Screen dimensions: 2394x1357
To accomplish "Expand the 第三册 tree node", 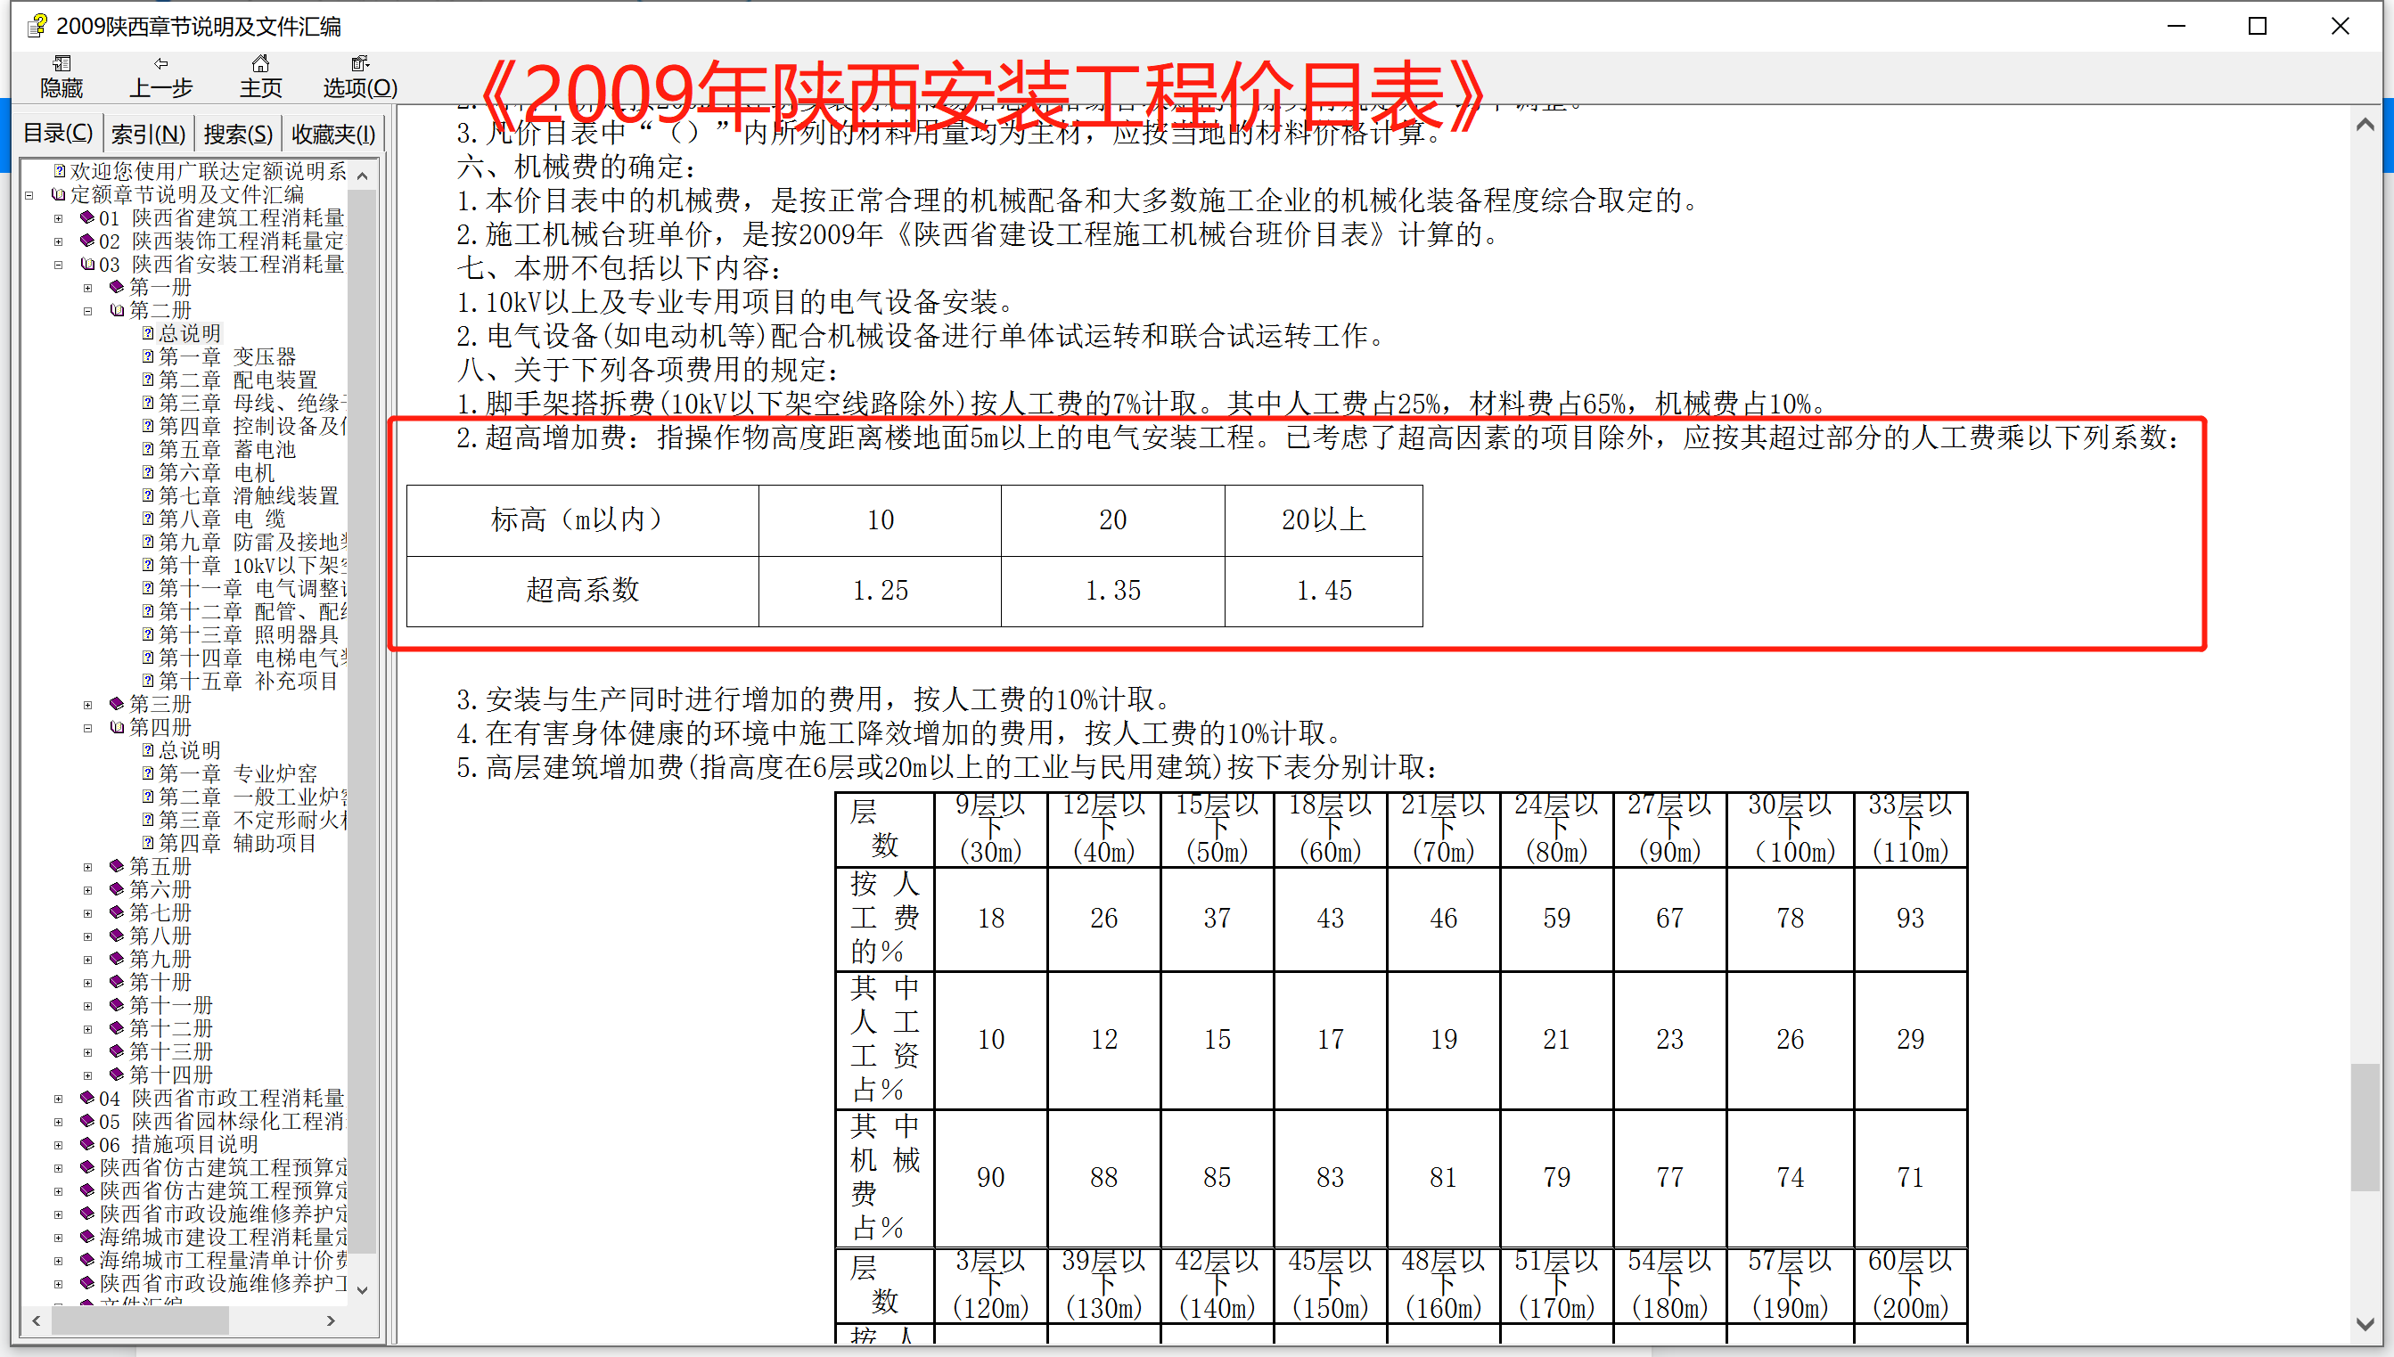I will [87, 705].
